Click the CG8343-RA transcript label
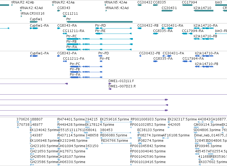The height and width of the screenshot is (166, 227). point(67,26)
